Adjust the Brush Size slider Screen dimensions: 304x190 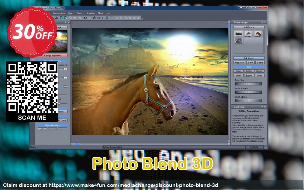pyautogui.click(x=249, y=84)
